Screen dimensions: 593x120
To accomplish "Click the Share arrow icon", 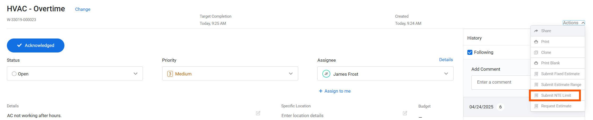I will point(536,31).
